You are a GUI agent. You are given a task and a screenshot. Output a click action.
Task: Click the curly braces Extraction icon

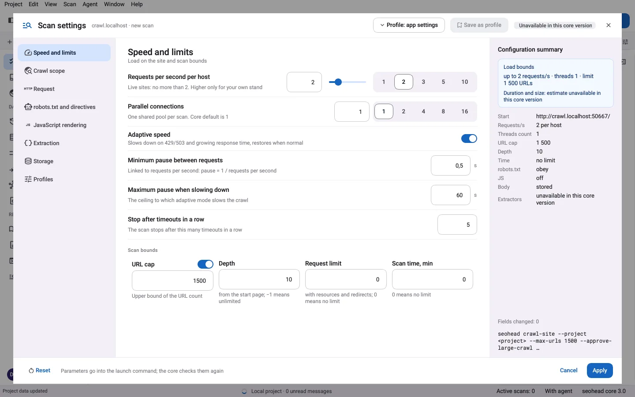pyautogui.click(x=28, y=143)
